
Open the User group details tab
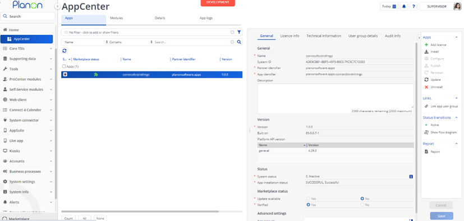363,36
